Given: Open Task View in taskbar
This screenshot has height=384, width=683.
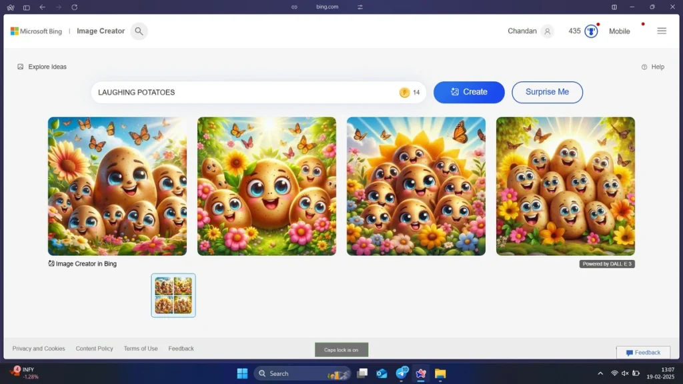Looking at the screenshot, I should click(x=362, y=373).
